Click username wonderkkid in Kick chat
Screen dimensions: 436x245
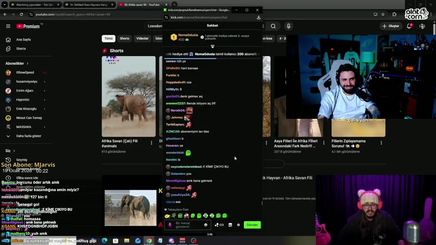(x=175, y=153)
